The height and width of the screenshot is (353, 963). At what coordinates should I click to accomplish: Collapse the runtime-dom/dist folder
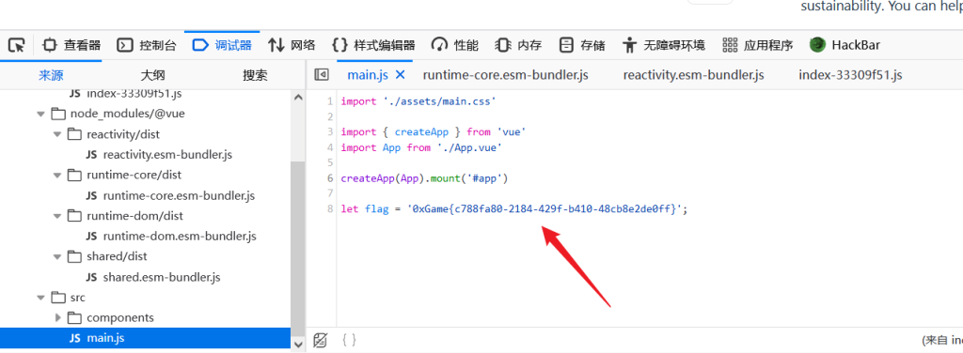point(57,216)
